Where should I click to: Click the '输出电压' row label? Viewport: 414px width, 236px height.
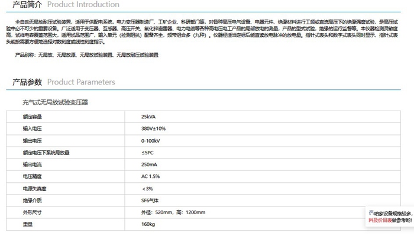point(33,141)
